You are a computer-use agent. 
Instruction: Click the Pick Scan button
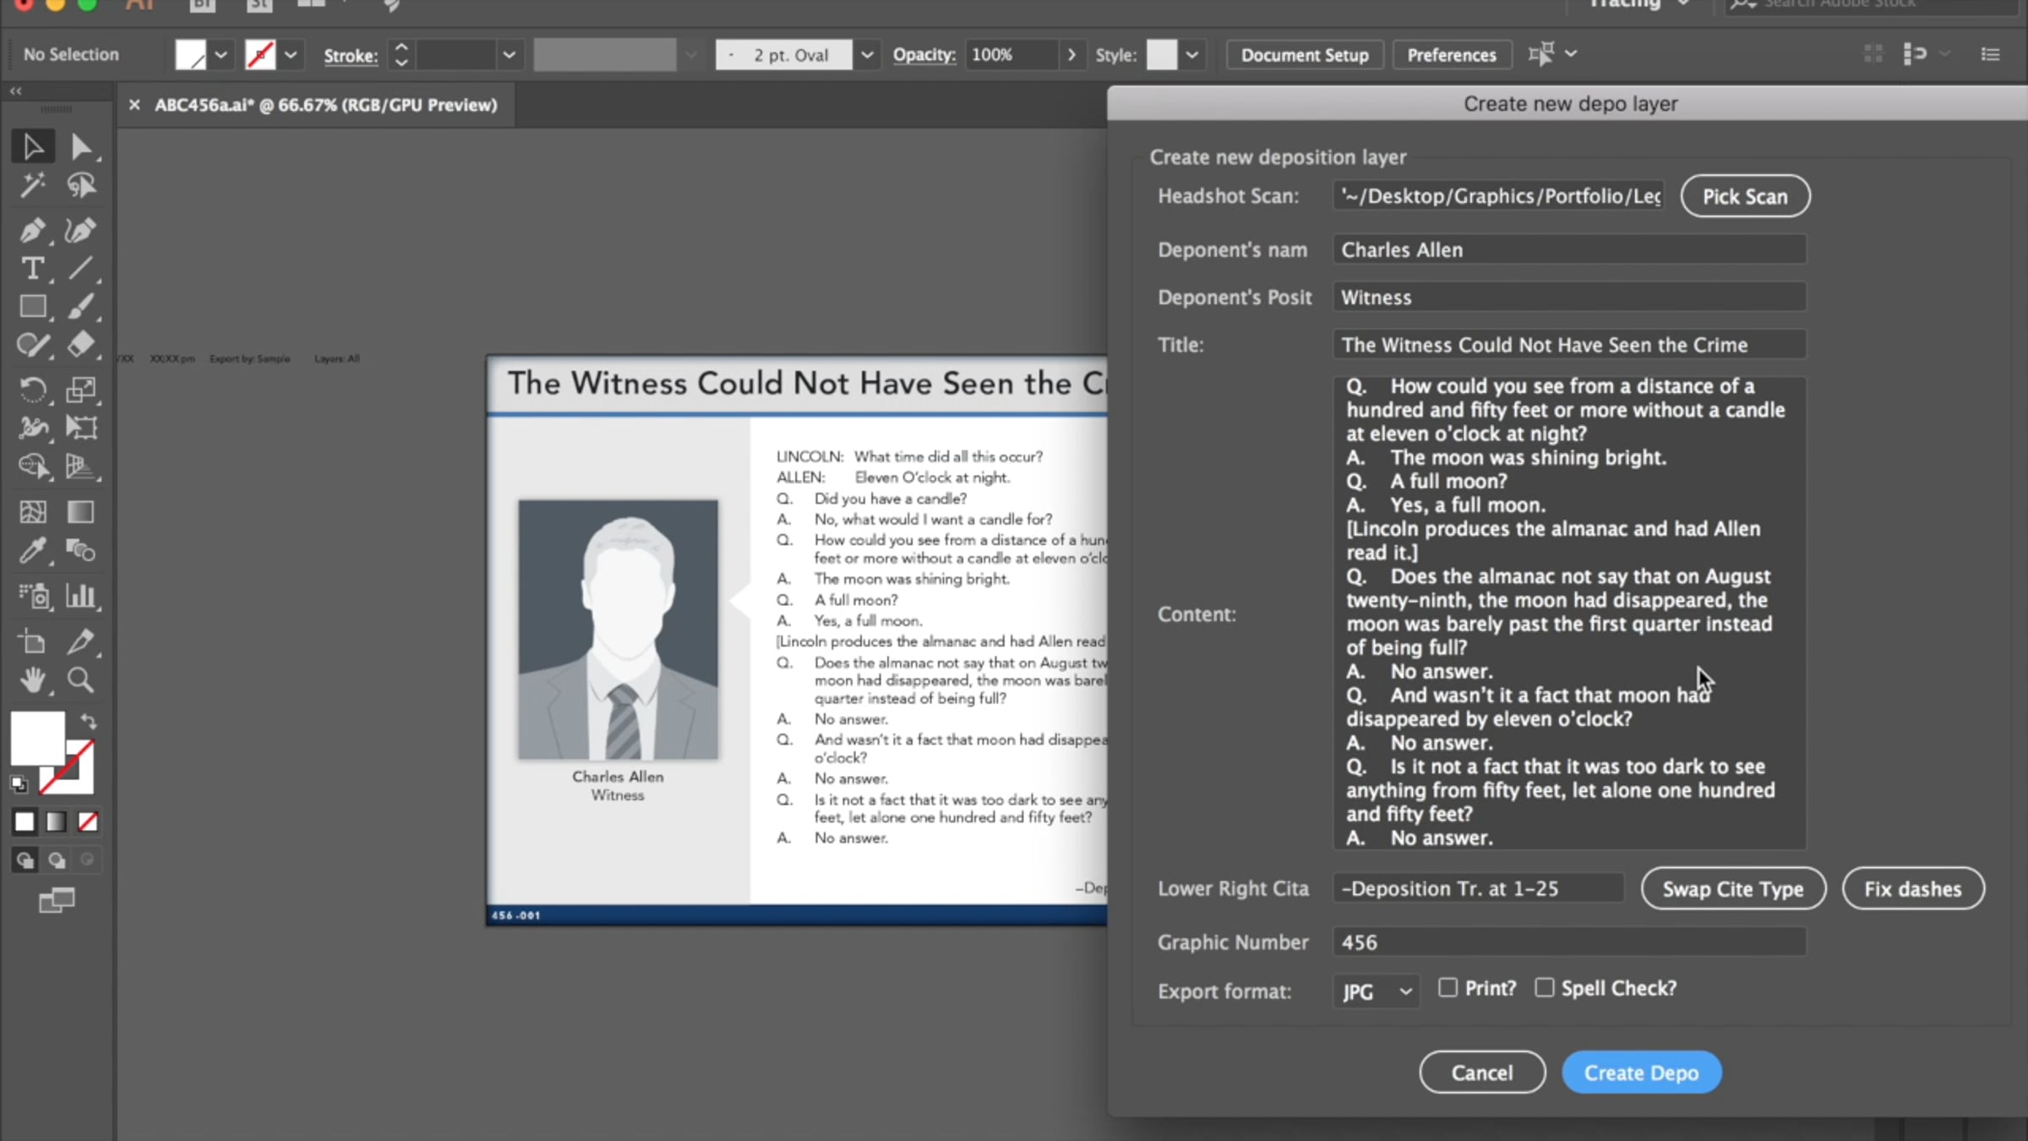point(1745,196)
